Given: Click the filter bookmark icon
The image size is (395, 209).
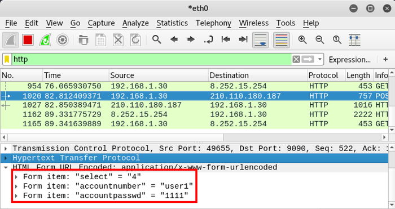Looking at the screenshot, I should pyautogui.click(x=7, y=59).
